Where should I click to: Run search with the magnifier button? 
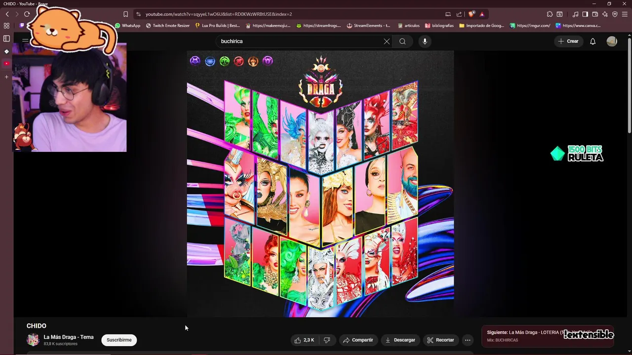[x=402, y=41]
